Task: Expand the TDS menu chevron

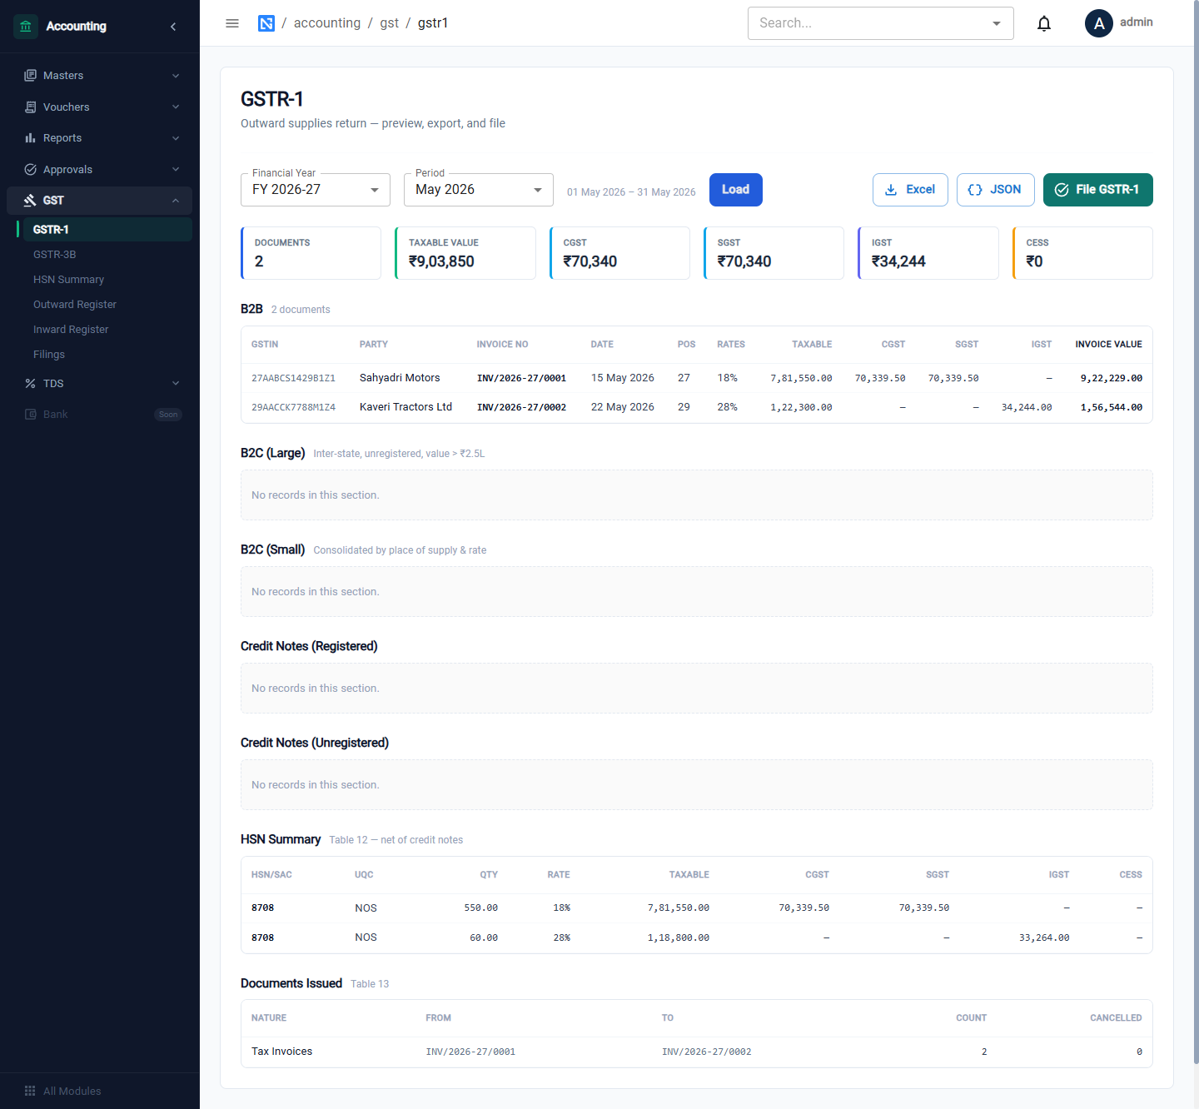Action: 176,384
